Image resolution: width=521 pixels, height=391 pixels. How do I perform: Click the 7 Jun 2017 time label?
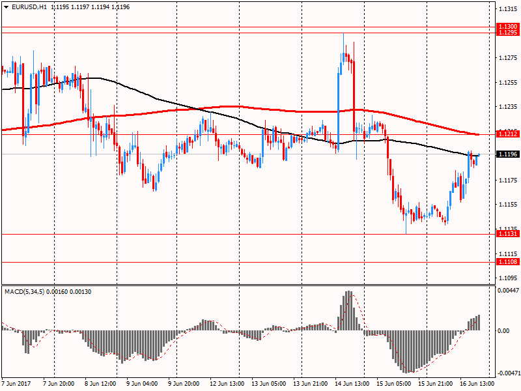pyautogui.click(x=16, y=384)
